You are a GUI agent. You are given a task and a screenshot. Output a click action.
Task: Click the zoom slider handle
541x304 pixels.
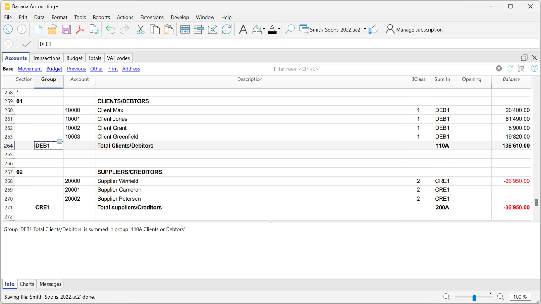tap(474, 297)
